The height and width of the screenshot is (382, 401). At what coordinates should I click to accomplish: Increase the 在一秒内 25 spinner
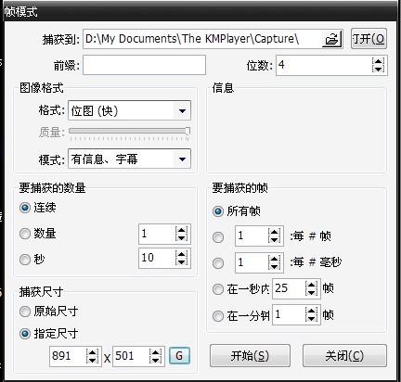[311, 285]
